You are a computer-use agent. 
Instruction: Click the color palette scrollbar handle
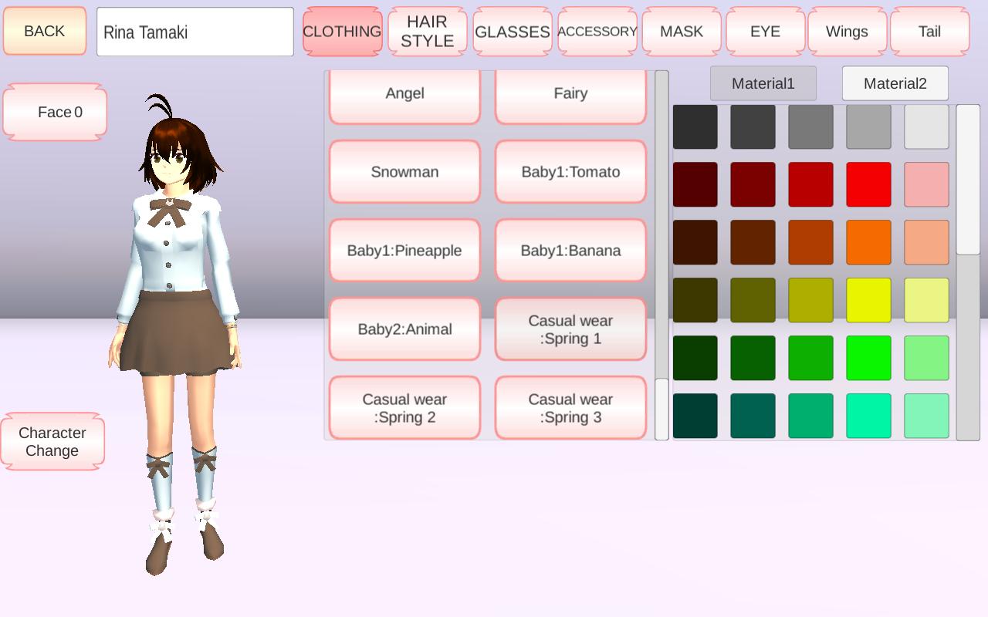tap(968, 180)
